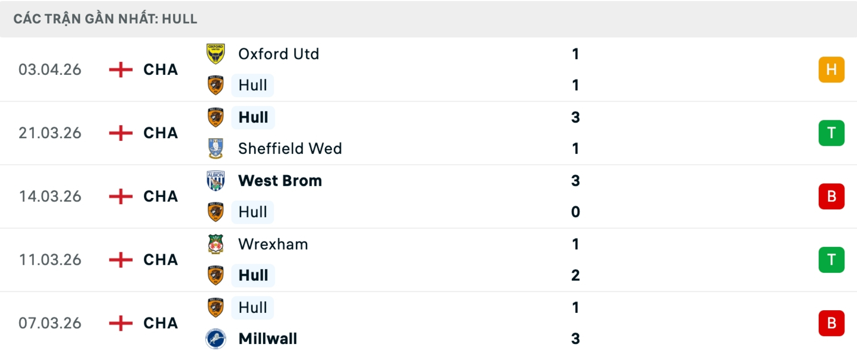Click Hull crest in the 03.04.26 match
Screen dimensions: 857x353
point(216,85)
